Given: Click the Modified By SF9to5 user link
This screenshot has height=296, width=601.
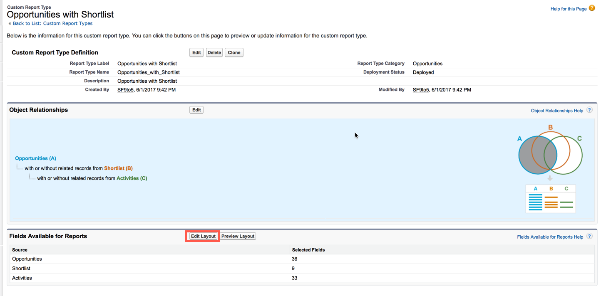Looking at the screenshot, I should pyautogui.click(x=420, y=90).
